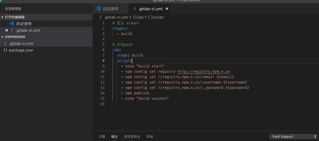Collapse the CNPMDEMO folder section

click(x=3, y=37)
